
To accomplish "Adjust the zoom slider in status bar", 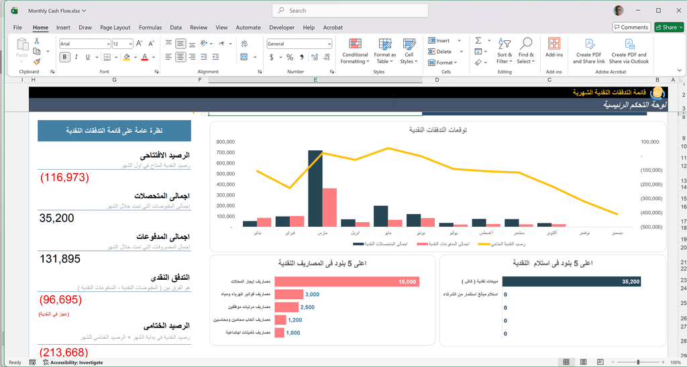I will [638, 362].
